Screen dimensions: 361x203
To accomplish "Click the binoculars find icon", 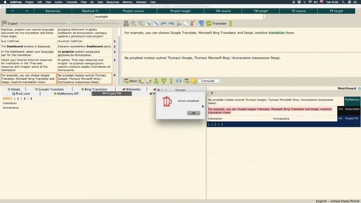I will click(126, 23).
